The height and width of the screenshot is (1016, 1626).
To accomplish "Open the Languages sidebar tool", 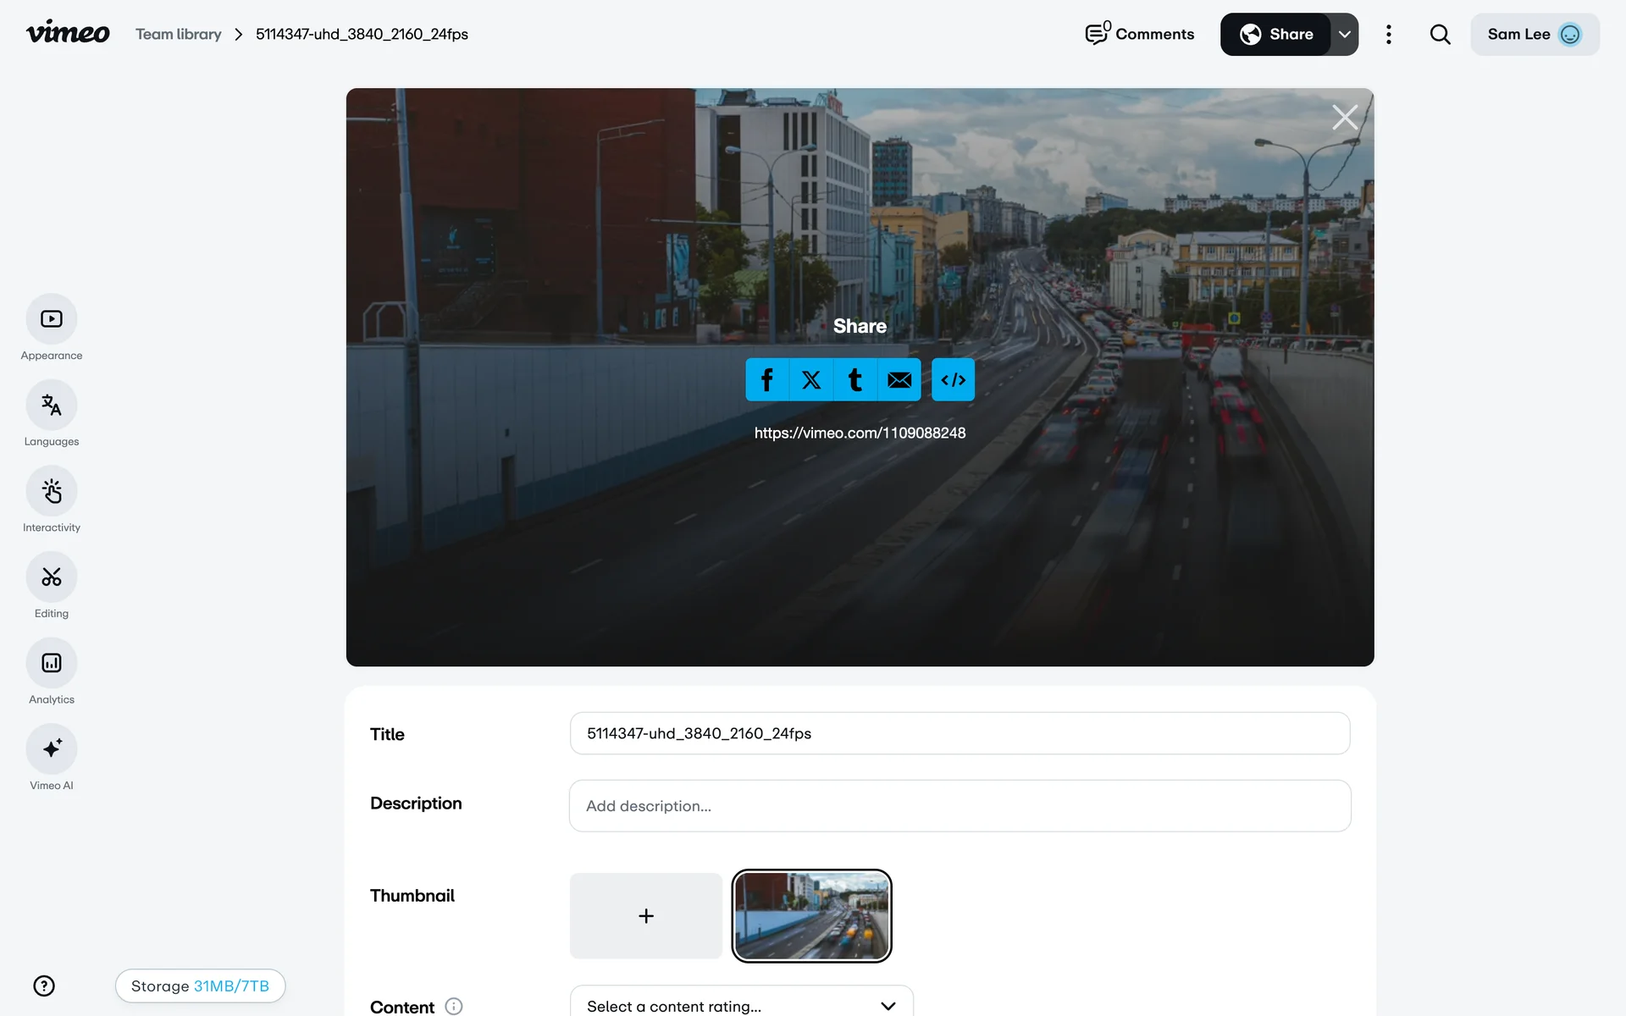I will [x=52, y=406].
